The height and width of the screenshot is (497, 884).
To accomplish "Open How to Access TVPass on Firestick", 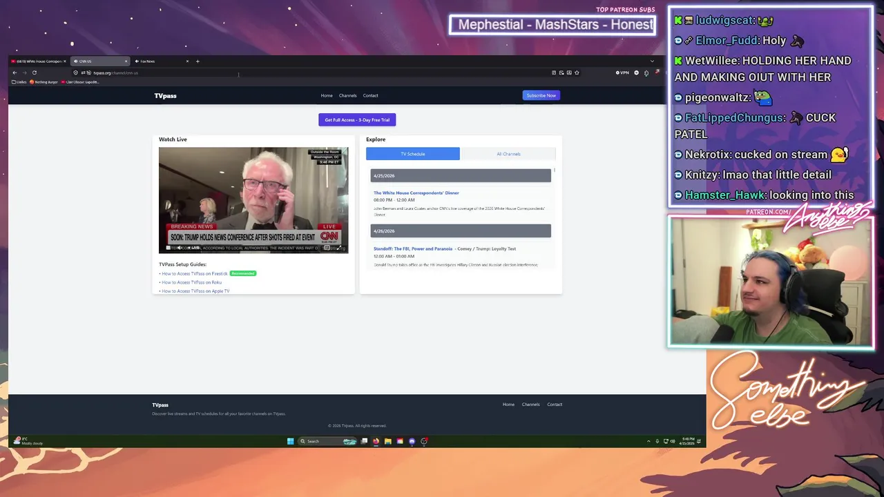I will click(194, 273).
